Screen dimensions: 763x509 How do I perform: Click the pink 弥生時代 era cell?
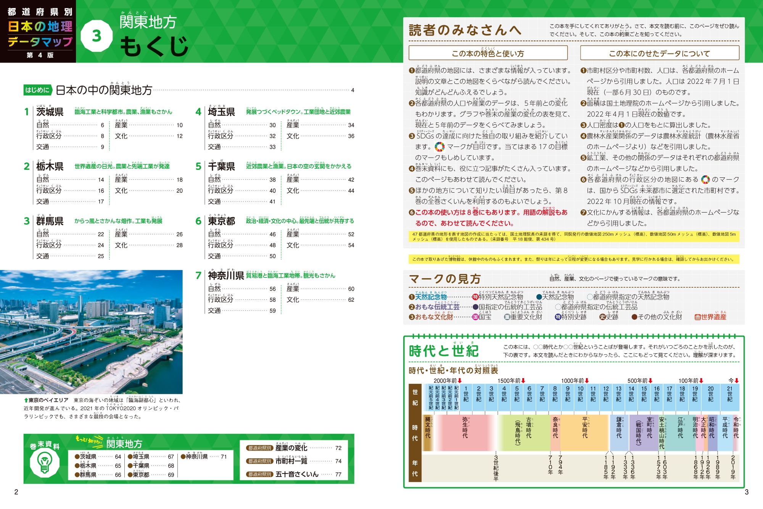[465, 433]
